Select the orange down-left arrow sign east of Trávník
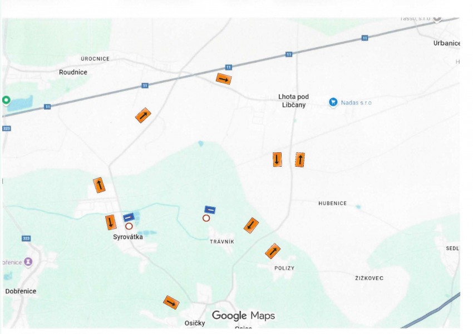This screenshot has width=473, height=334. [x=252, y=226]
